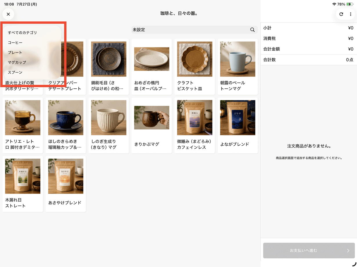Screen dimensions: 357x267
Task: Close the register screen with the X icon
Action: click(8, 14)
